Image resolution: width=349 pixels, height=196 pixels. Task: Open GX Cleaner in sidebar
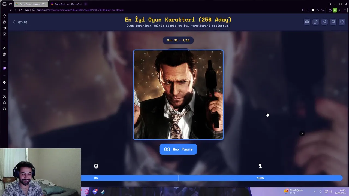(x=4, y=22)
